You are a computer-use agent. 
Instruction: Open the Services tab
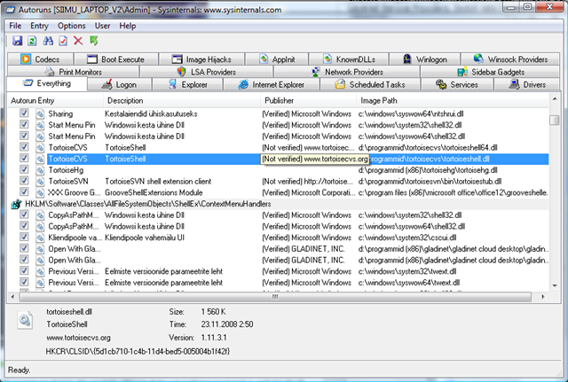[x=457, y=84]
